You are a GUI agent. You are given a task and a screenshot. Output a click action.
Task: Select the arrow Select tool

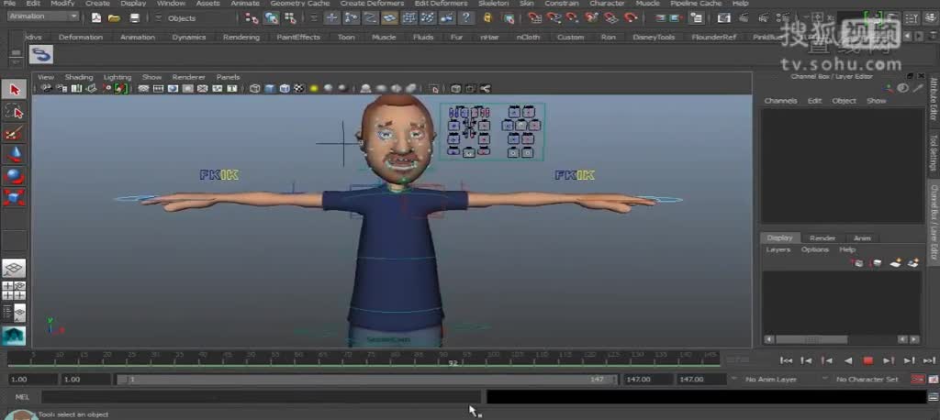coord(14,90)
